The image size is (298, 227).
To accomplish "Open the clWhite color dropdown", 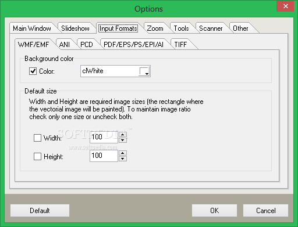I will pyautogui.click(x=144, y=71).
